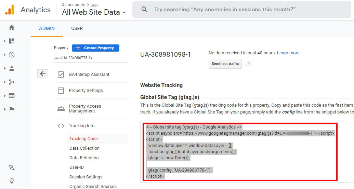Viewport: 354px width, 189px height.
Task: Click in the Analytics search field
Action: click(241, 10)
